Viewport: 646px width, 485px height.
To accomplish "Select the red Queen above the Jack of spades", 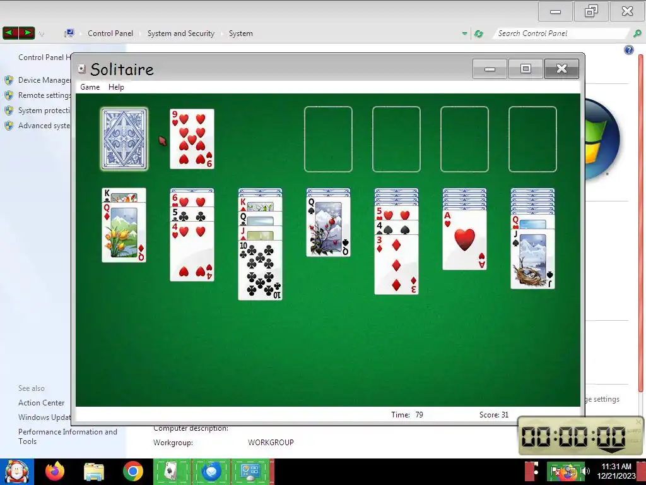I will click(x=532, y=222).
